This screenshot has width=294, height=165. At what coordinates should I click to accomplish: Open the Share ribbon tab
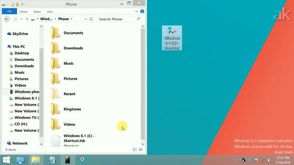coord(37,11)
